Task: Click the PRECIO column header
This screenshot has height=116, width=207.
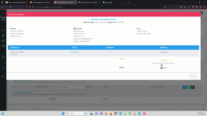Action: 74,47
